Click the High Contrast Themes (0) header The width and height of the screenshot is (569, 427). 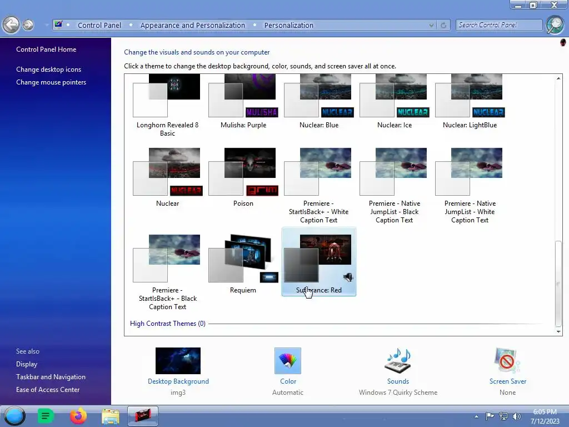pos(168,324)
